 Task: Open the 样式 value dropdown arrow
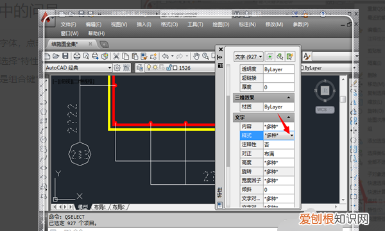[x=292, y=135]
